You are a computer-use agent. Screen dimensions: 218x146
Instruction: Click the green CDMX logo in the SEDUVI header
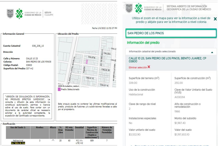click(19, 13)
